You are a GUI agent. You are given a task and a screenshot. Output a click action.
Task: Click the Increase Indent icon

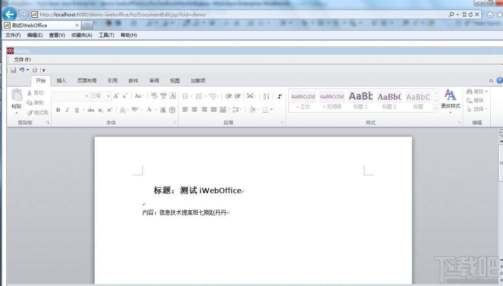pyautogui.click(x=238, y=96)
